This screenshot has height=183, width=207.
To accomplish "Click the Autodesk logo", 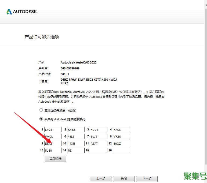I will [22, 12].
